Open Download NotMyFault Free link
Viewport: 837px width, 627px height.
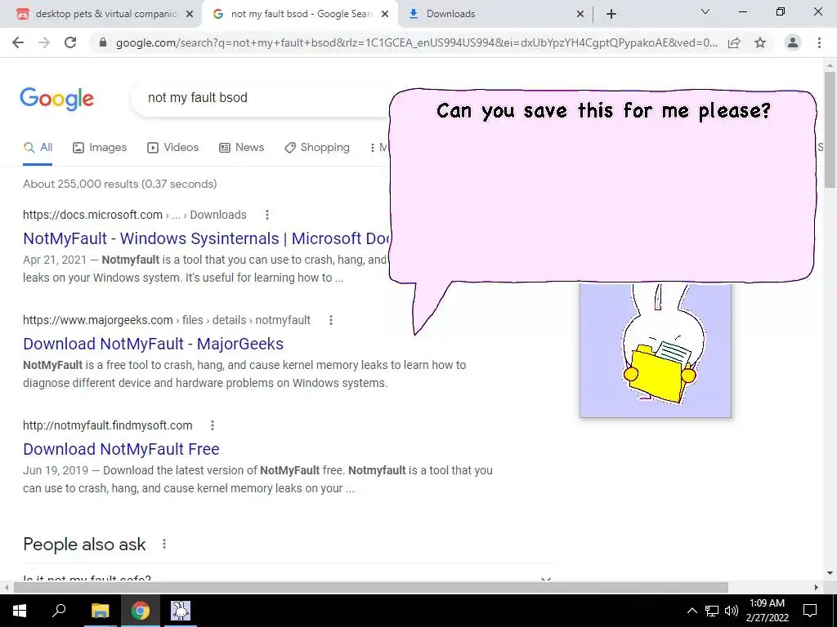(121, 449)
